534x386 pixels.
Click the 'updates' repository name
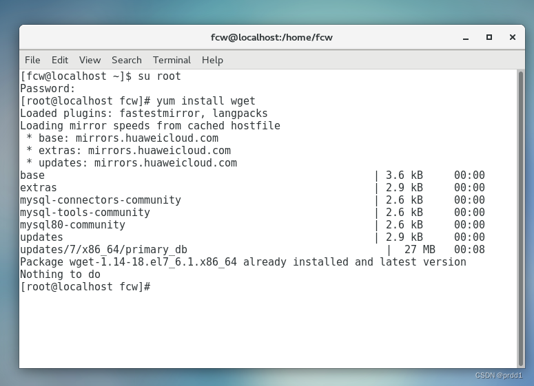pyautogui.click(x=41, y=237)
